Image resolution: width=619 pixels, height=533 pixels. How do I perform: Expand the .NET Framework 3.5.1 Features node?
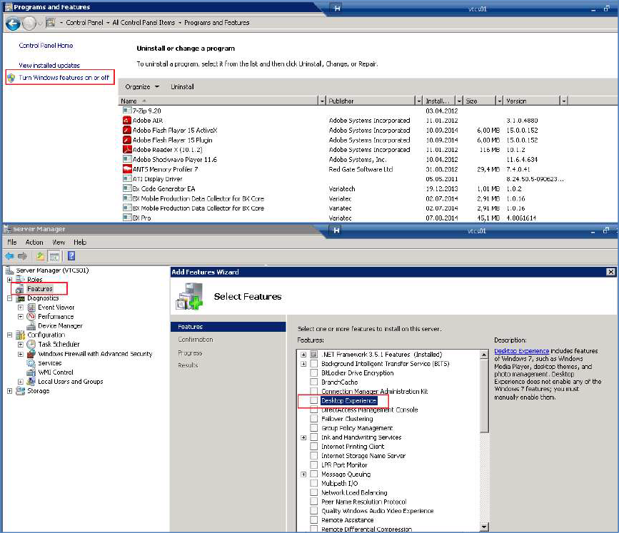tap(302, 355)
